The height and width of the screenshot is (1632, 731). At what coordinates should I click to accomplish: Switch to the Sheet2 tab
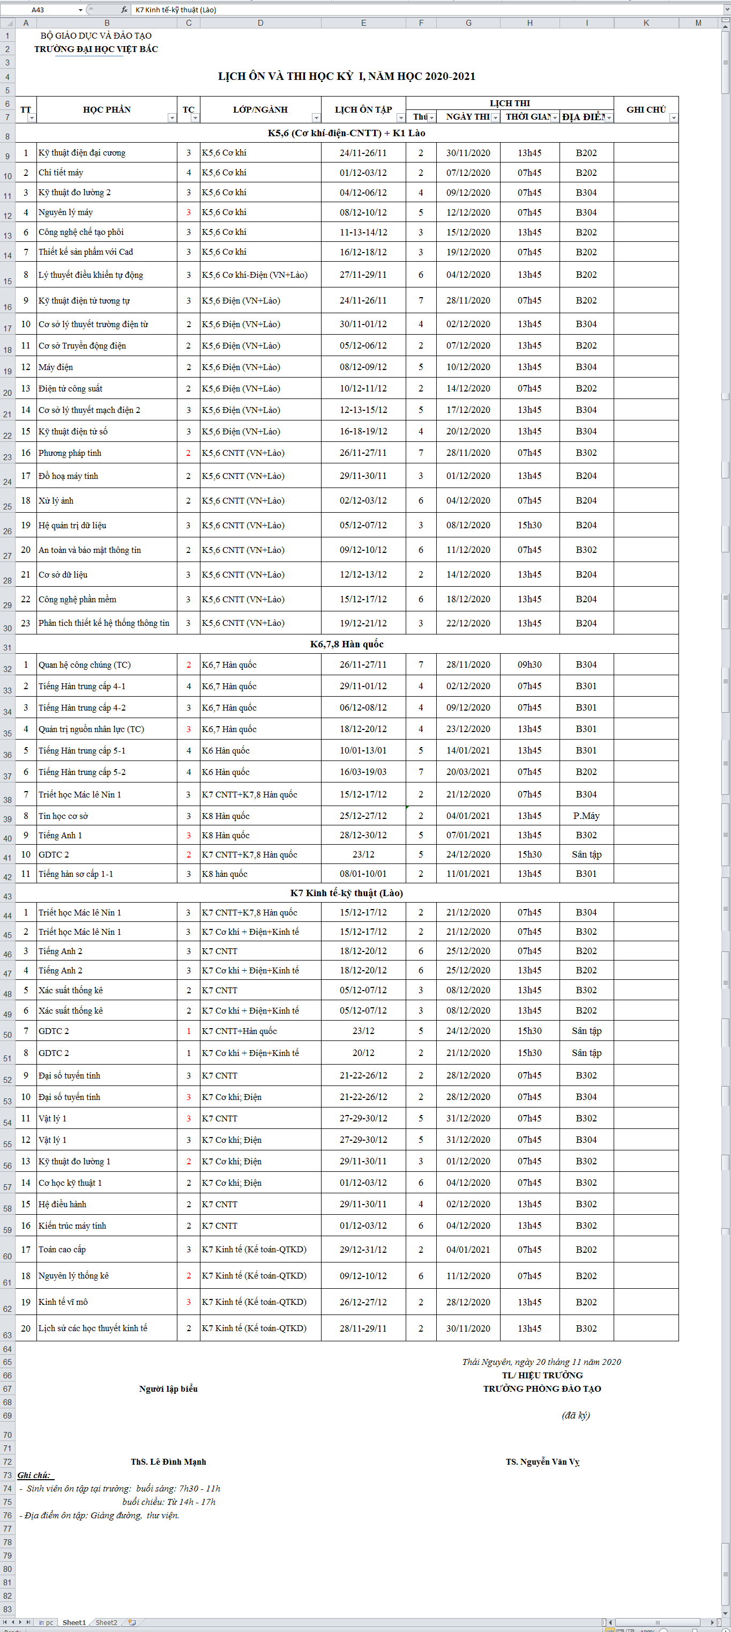pos(106,1622)
